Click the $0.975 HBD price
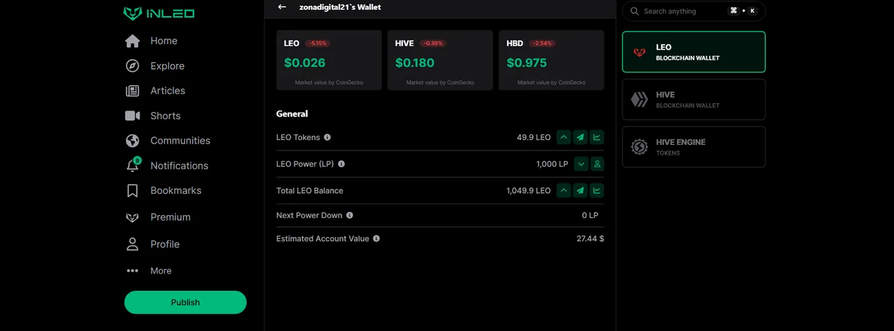The height and width of the screenshot is (331, 894). pyautogui.click(x=527, y=63)
